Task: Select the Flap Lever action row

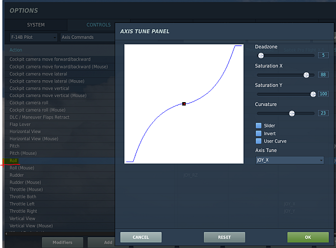Action: click(x=60, y=125)
